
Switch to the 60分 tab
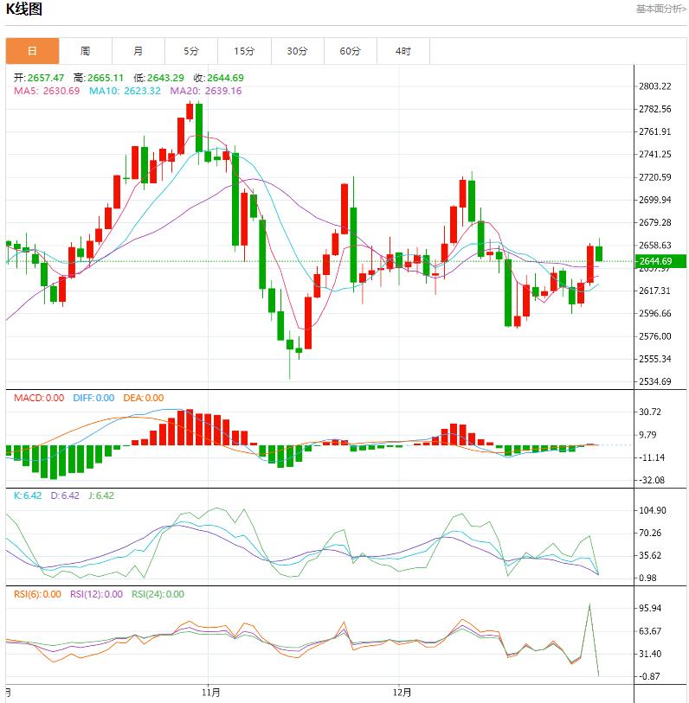351,51
